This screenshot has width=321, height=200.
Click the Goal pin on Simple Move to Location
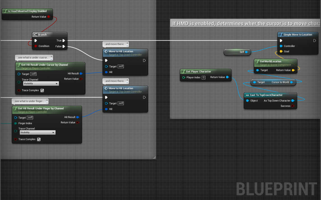[281, 51]
